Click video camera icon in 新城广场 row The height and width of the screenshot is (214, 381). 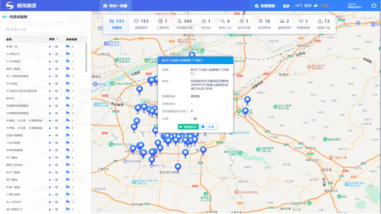click(x=68, y=46)
